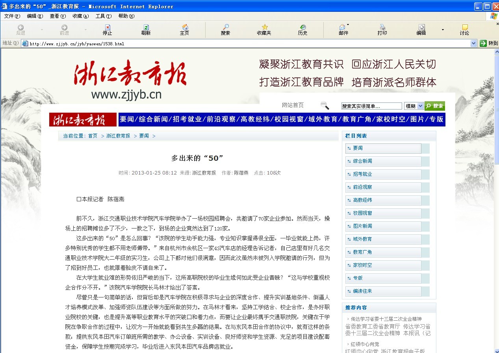Open dropdown arrow next to Back button
The width and height of the screenshot is (499, 353).
[42, 30]
